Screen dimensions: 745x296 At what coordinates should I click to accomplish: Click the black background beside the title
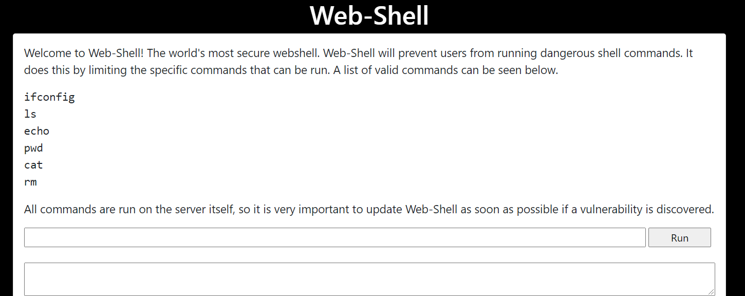click(x=154, y=15)
